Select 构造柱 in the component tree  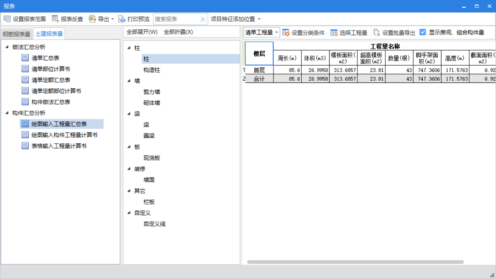tap(152, 70)
